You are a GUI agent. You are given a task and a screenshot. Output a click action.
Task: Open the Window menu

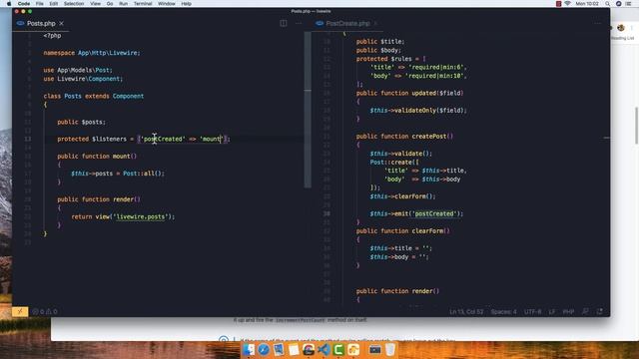click(x=167, y=4)
